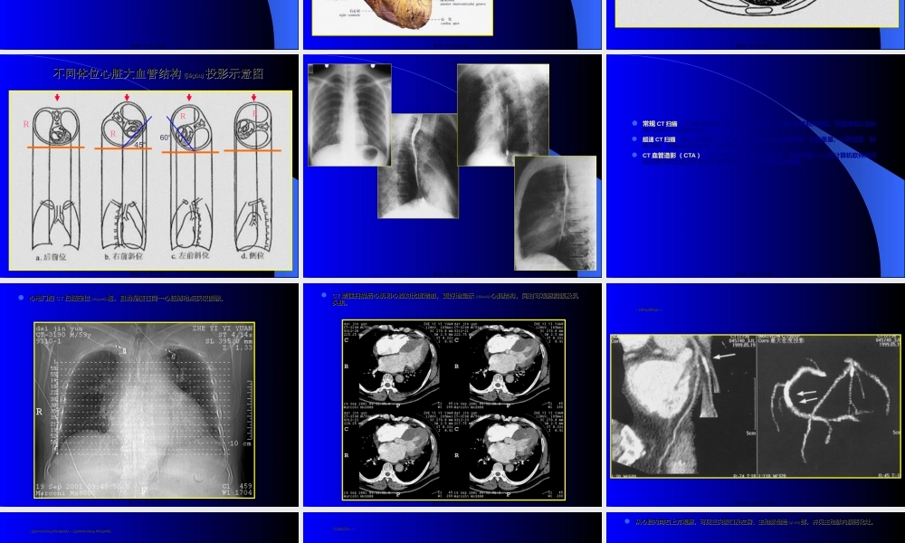Click the CT 血管造影 (CTA) bullet
This screenshot has height=543, width=905.
[x=672, y=156]
